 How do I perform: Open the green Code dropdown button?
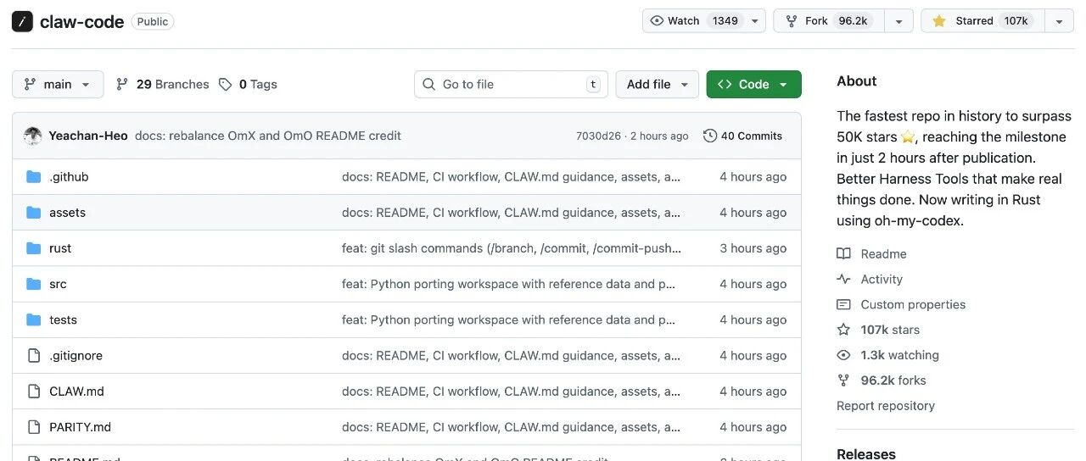tap(753, 84)
